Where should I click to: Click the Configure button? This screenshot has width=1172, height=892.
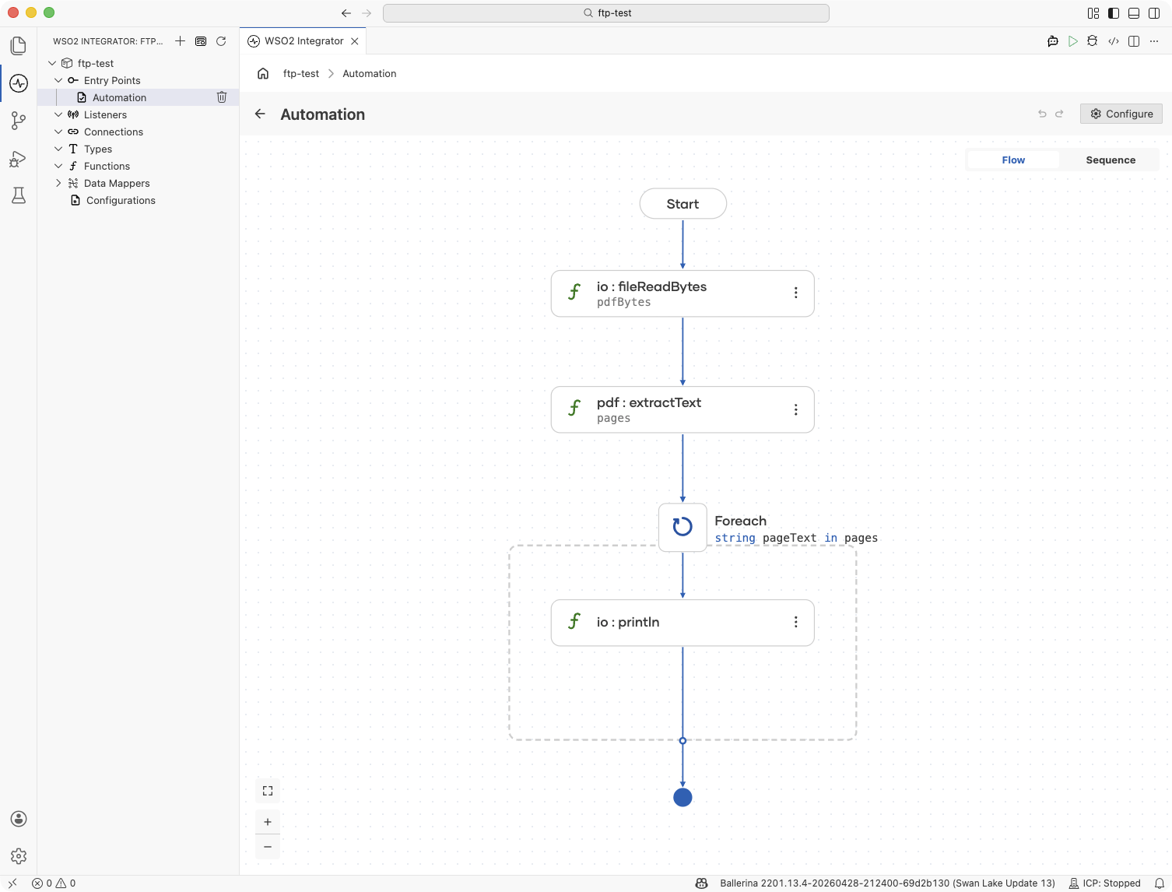(x=1121, y=114)
